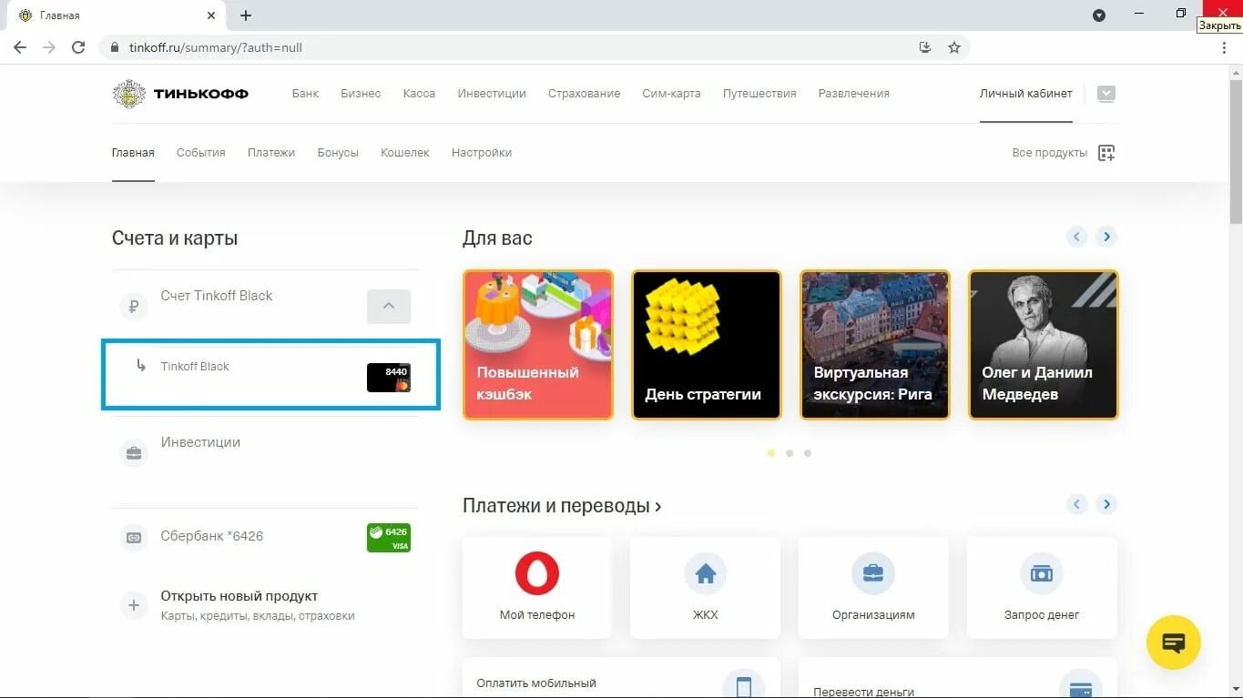Click the install app icon in address bar
Viewport: 1243px width, 698px height.
pyautogui.click(x=925, y=47)
